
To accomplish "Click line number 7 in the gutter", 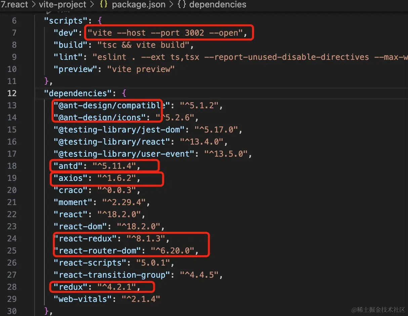I will click(x=14, y=33).
